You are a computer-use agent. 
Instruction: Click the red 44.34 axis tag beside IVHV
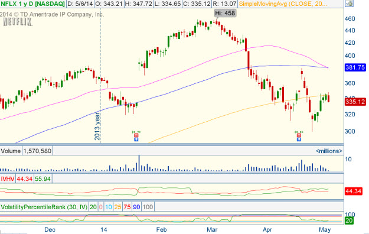[354, 191]
